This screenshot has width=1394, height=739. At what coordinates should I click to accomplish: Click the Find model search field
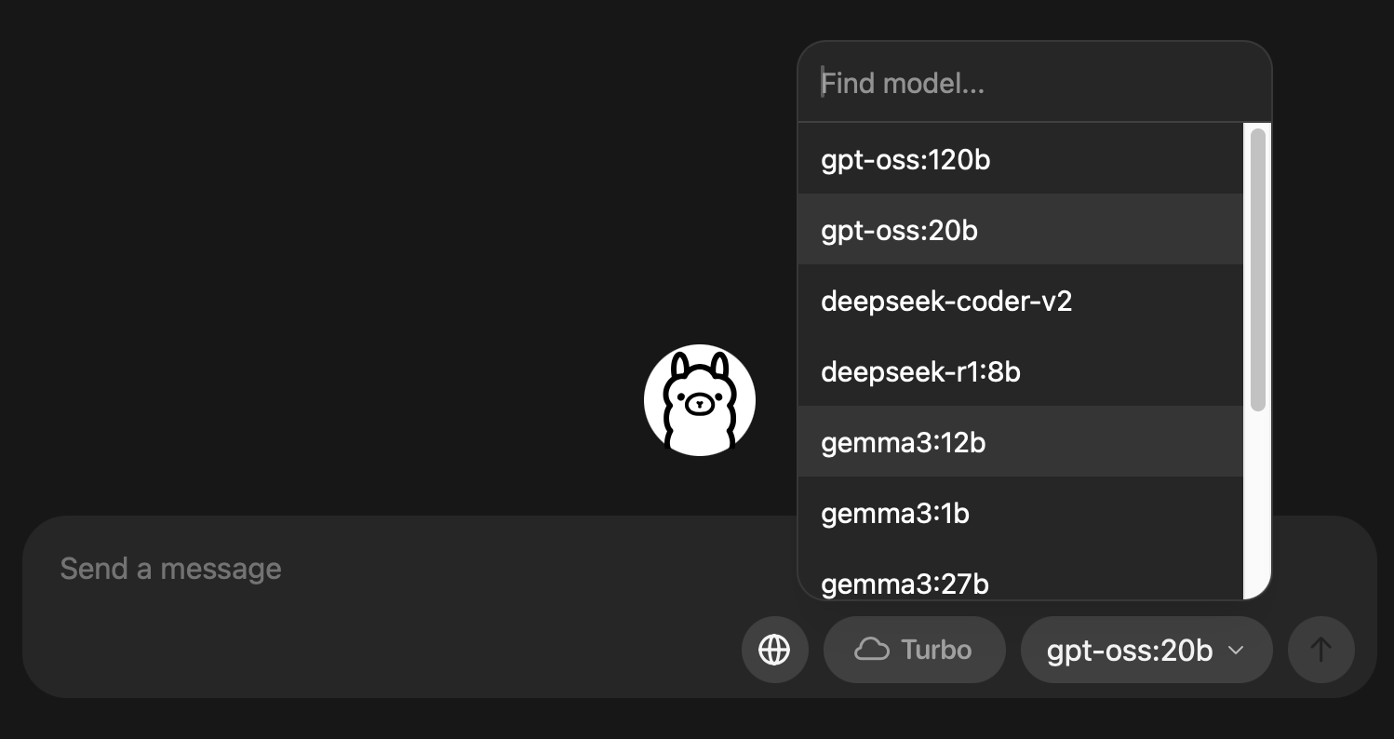coord(1033,84)
